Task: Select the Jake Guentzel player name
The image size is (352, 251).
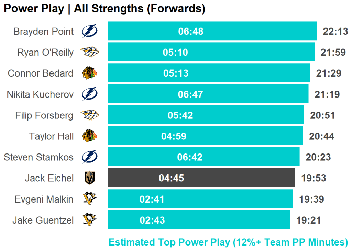Action: click(x=43, y=220)
